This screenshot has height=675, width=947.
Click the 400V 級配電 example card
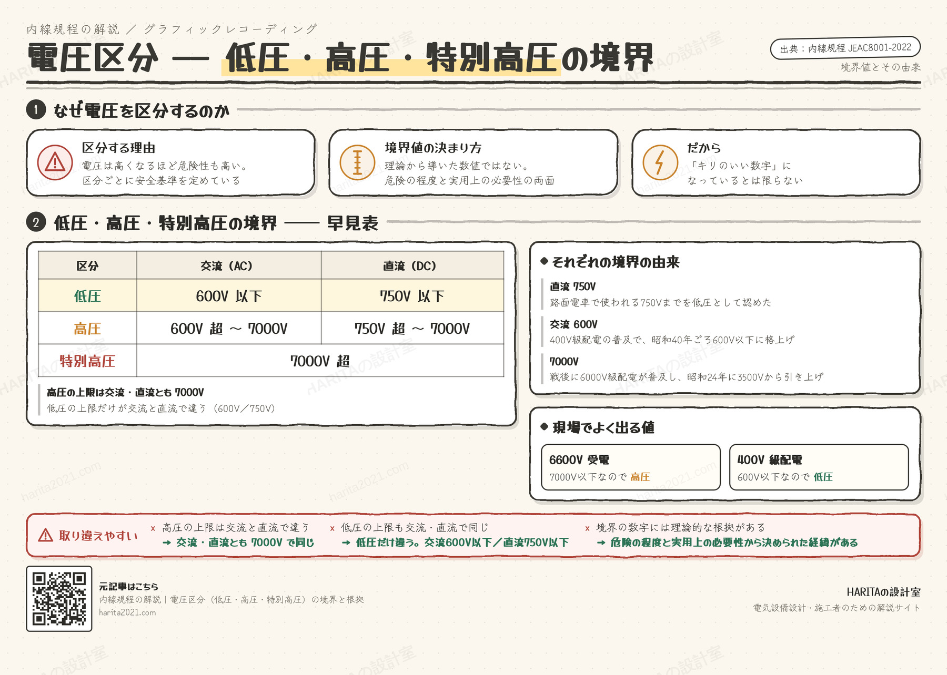819,467
